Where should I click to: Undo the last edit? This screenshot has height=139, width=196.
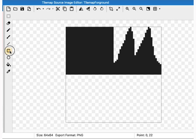point(39,9)
